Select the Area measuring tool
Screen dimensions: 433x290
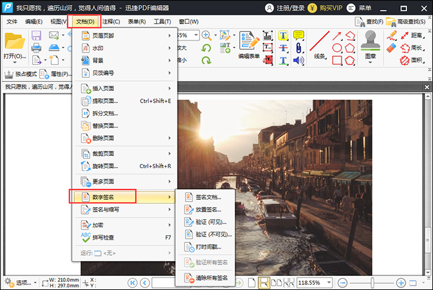[413, 60]
